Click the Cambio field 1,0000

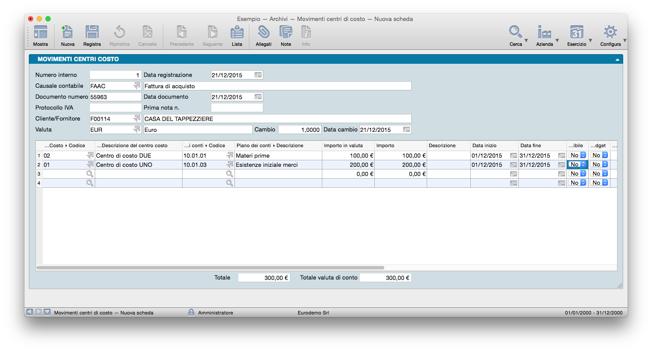[x=300, y=130]
